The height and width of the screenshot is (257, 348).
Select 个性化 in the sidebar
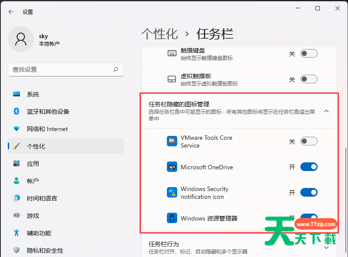point(66,146)
